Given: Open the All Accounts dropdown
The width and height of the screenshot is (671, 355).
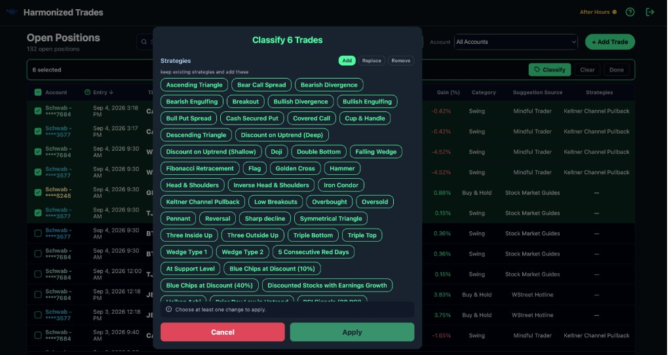Looking at the screenshot, I should (x=516, y=42).
